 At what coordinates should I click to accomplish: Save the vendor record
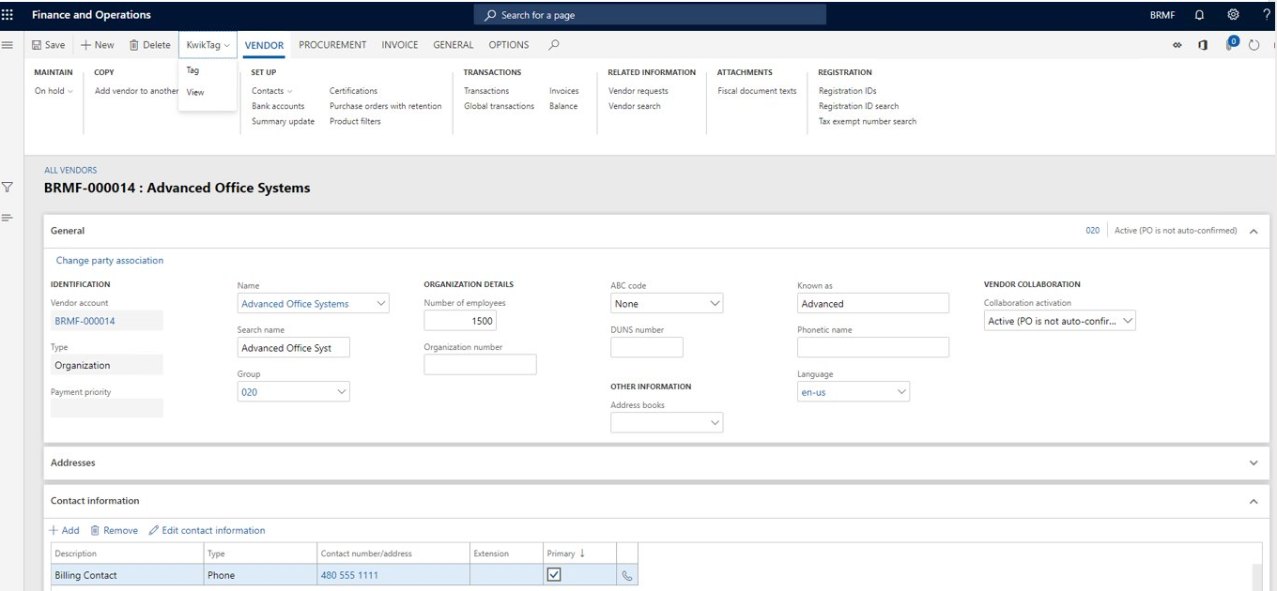click(x=49, y=45)
